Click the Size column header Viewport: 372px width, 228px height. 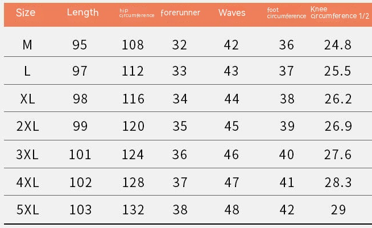point(26,13)
